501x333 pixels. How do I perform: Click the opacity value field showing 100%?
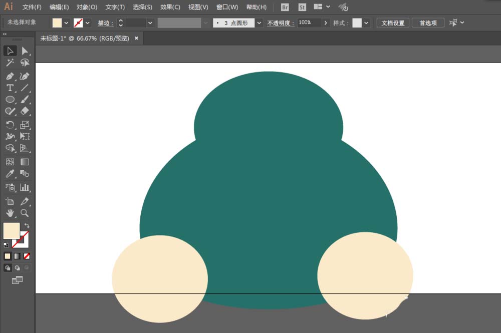309,23
